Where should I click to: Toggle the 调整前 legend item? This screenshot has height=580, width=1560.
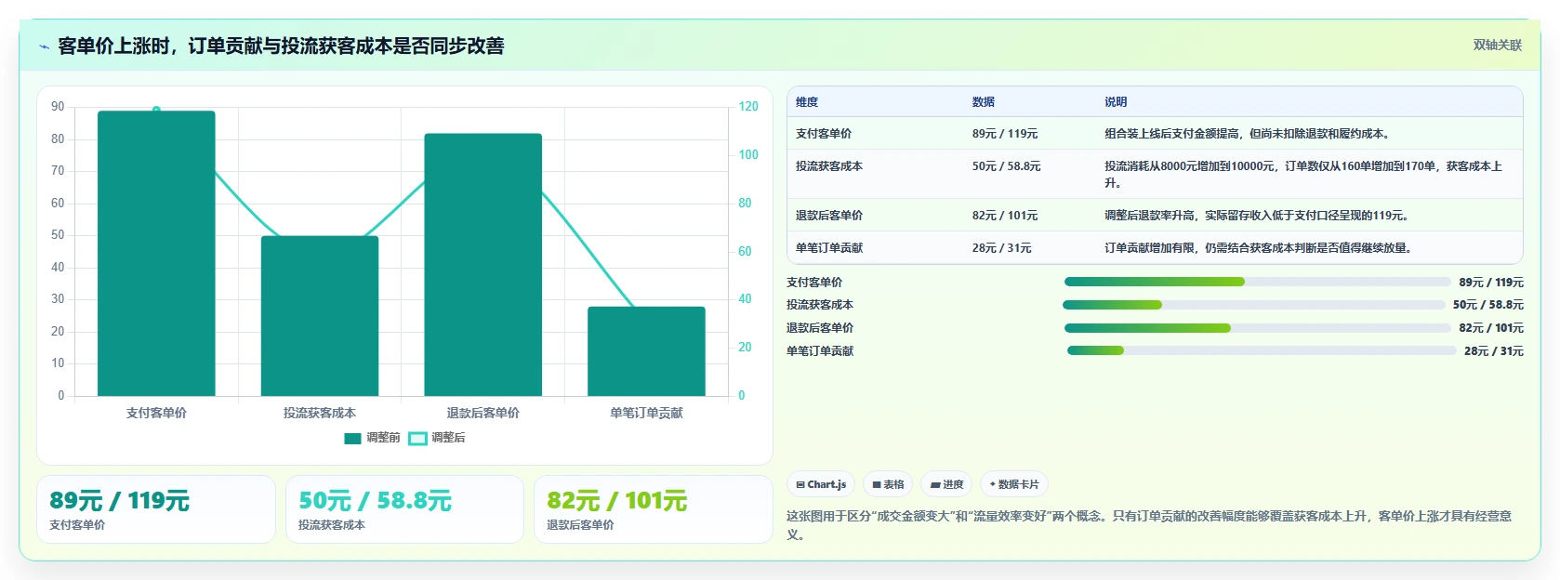pyautogui.click(x=372, y=438)
